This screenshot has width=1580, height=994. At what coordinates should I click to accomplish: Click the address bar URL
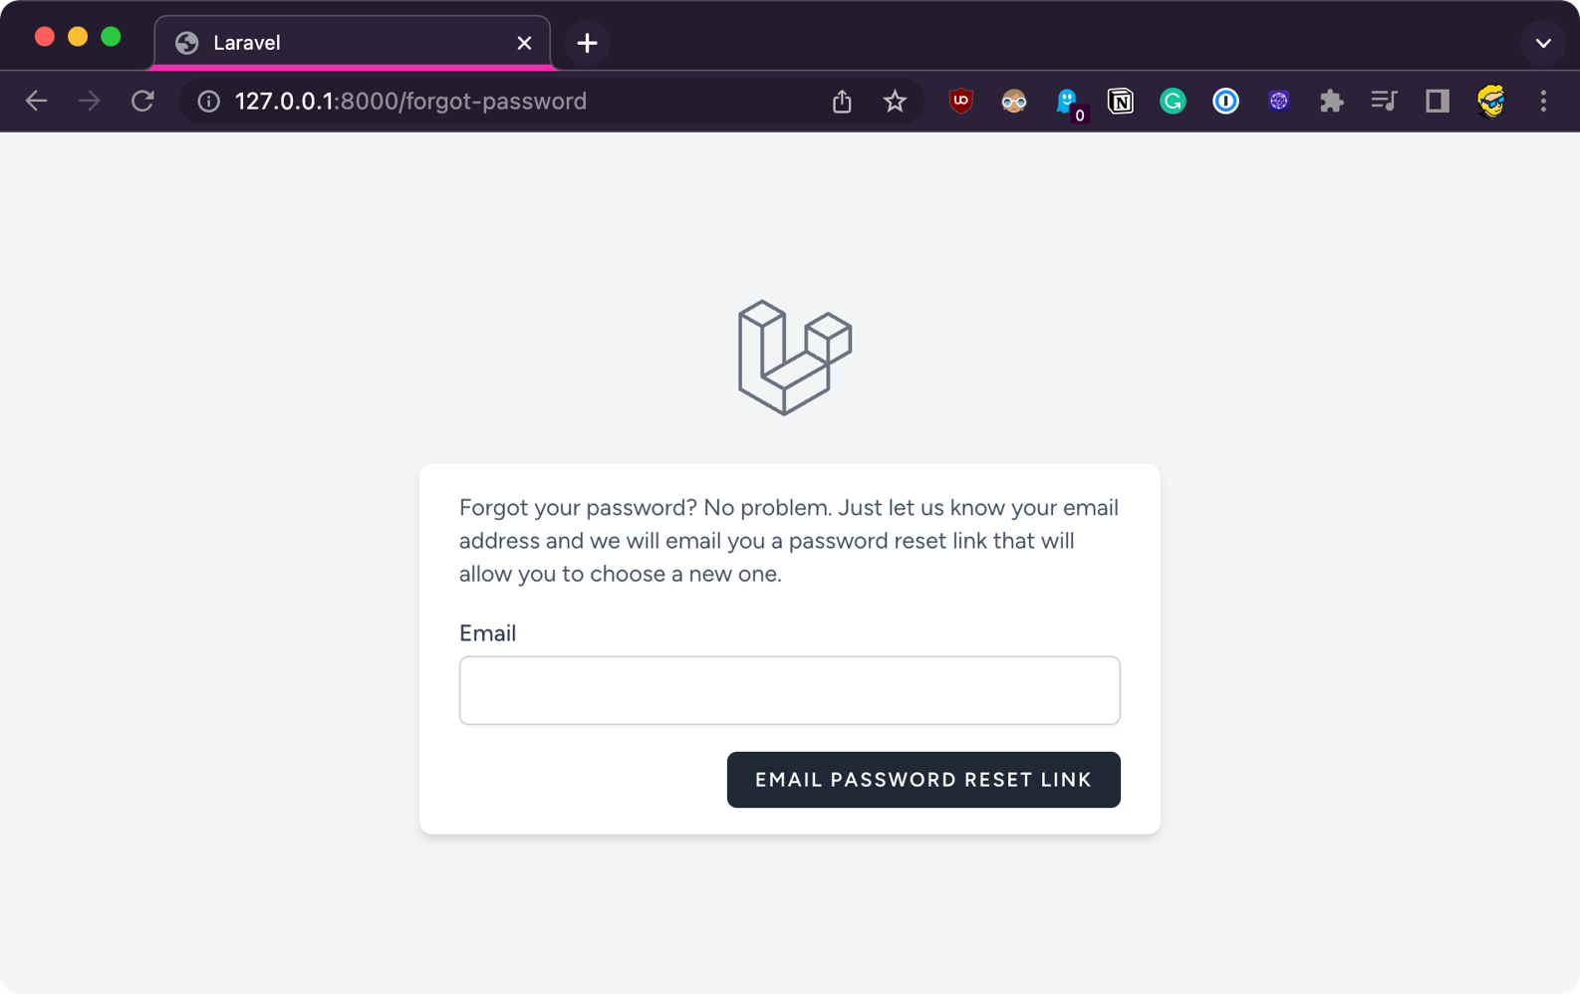click(410, 101)
